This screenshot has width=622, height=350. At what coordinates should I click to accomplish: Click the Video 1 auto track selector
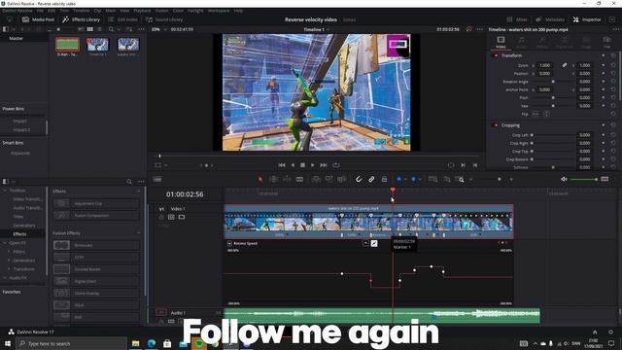[x=171, y=217]
